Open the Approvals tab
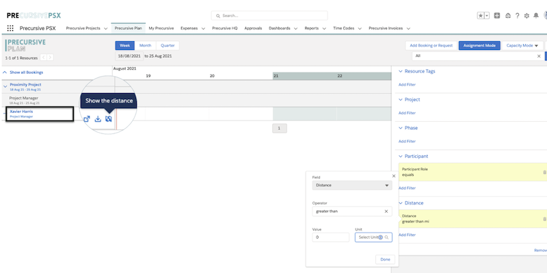547x273 pixels. click(253, 28)
